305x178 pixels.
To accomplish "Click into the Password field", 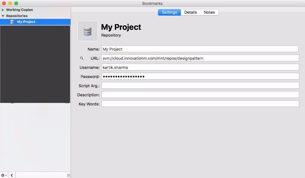I will [x=200, y=77].
